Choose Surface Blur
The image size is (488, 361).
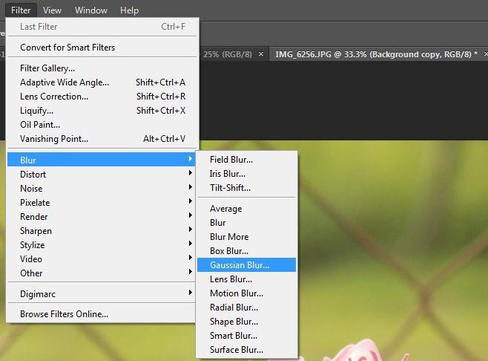(246, 350)
